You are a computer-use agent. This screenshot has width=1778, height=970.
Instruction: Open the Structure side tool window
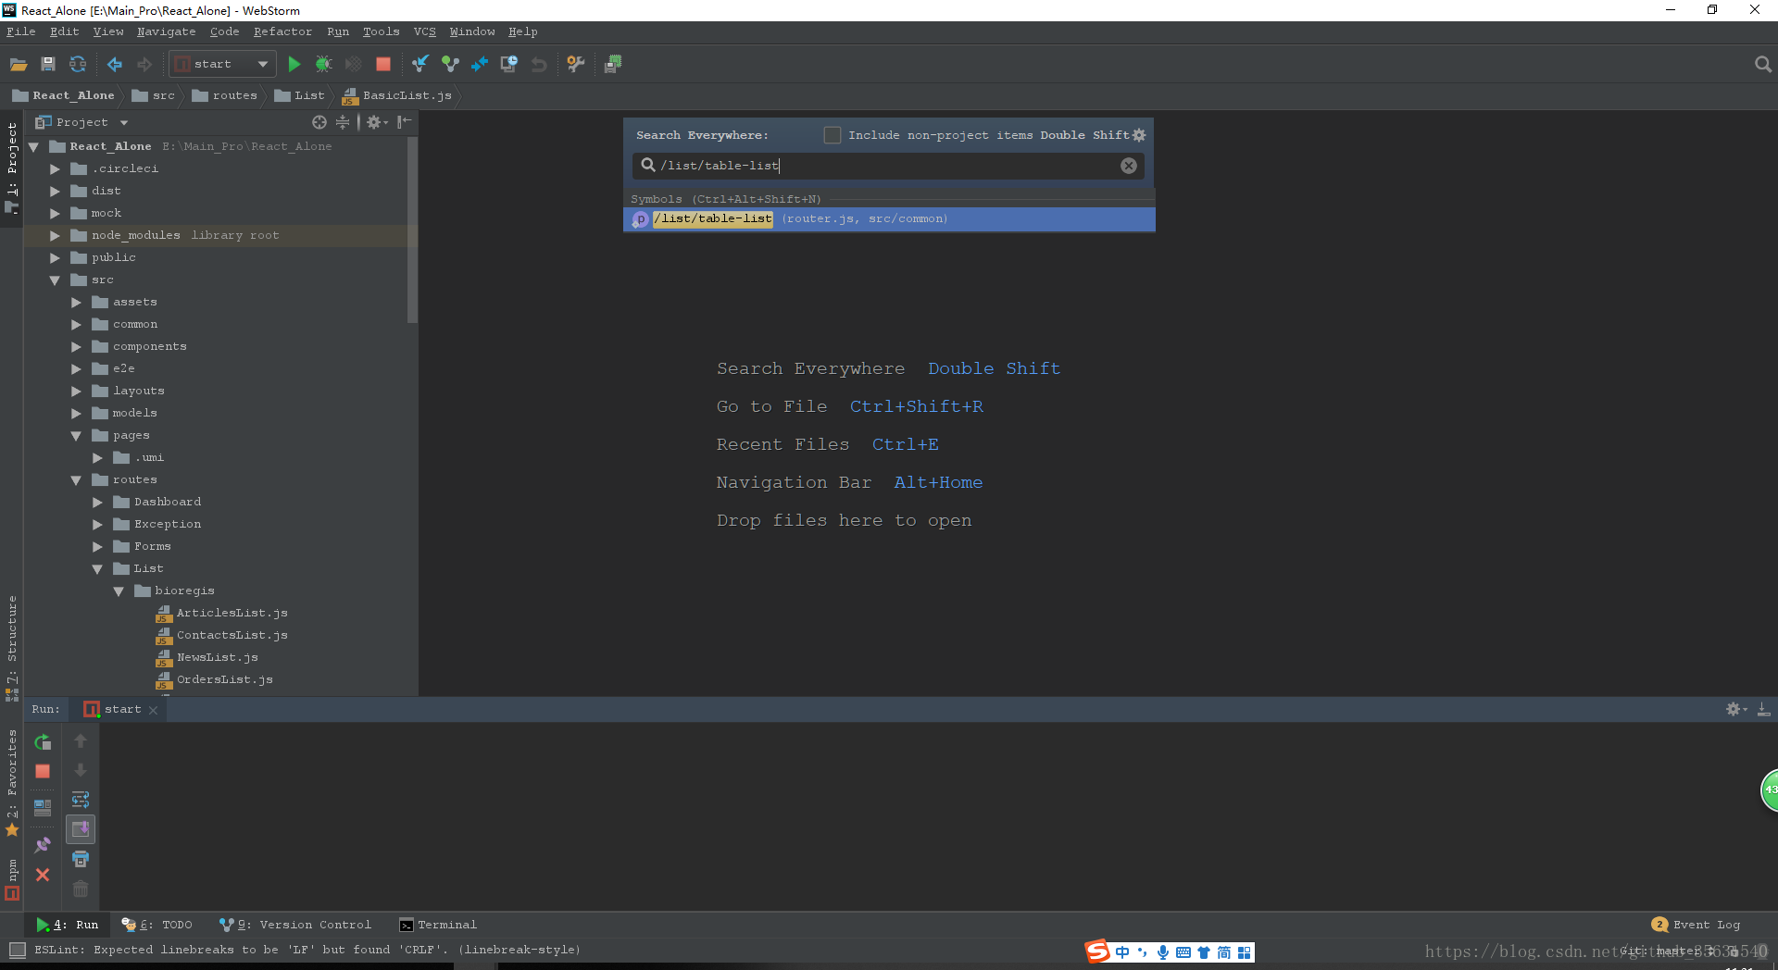coord(12,649)
